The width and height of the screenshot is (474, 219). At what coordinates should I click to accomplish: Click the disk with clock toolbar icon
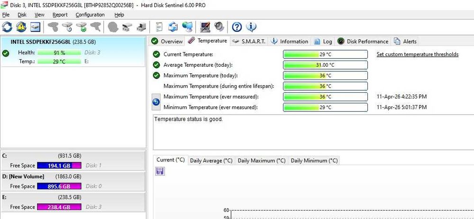click(x=67, y=27)
